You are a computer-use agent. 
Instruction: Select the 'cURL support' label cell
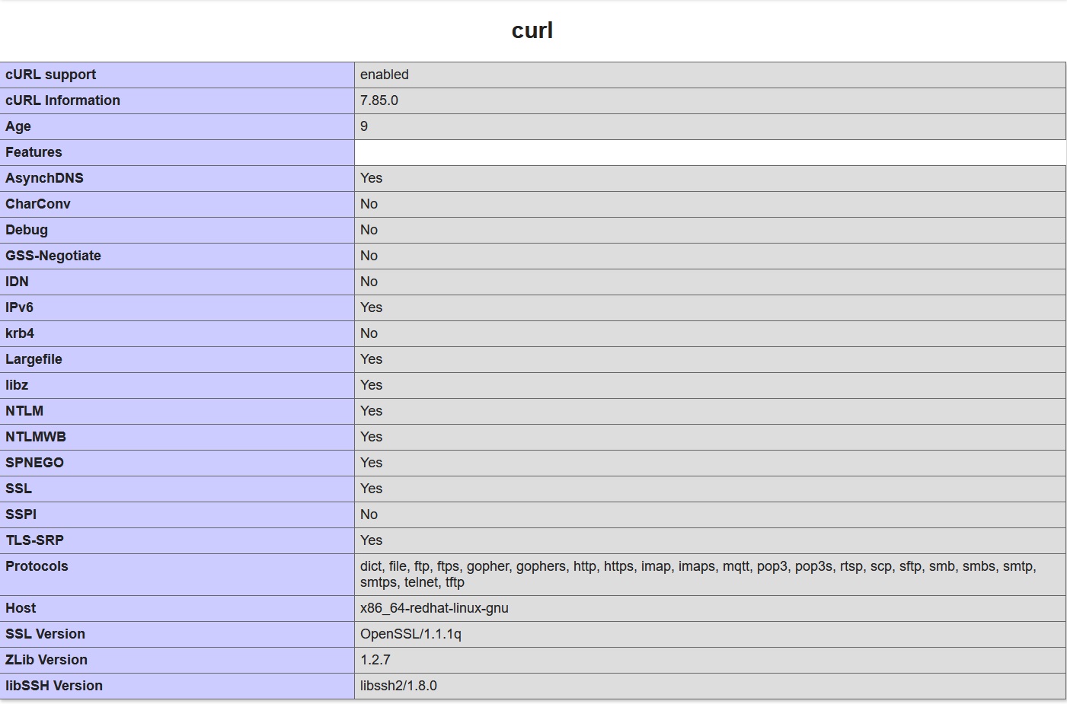click(x=177, y=75)
